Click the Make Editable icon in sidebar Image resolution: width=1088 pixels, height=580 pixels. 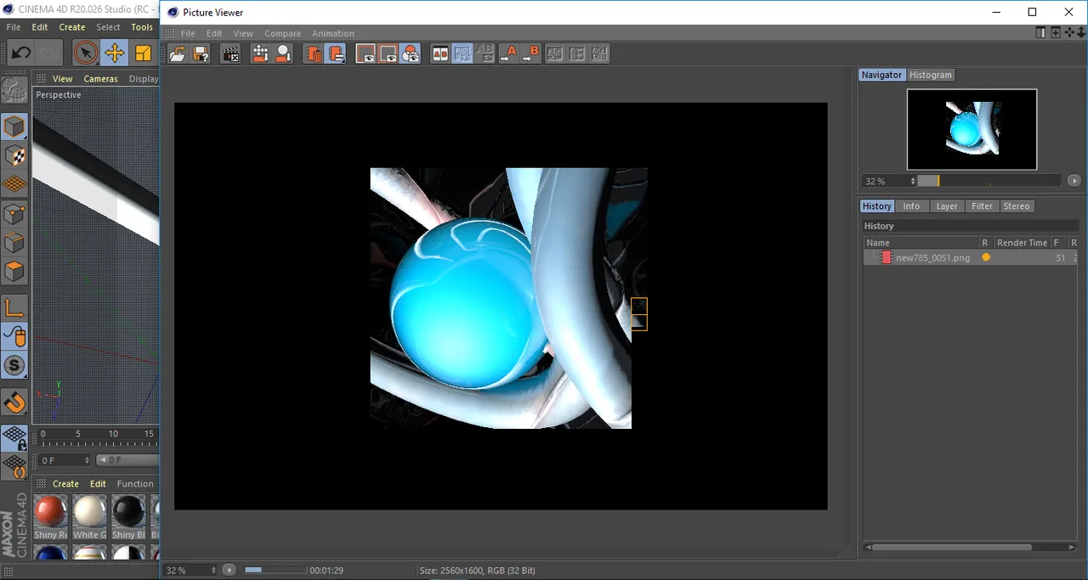pyautogui.click(x=14, y=90)
